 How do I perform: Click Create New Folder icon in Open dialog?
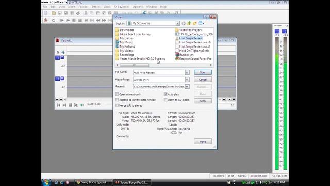pyautogui.click(x=195, y=23)
